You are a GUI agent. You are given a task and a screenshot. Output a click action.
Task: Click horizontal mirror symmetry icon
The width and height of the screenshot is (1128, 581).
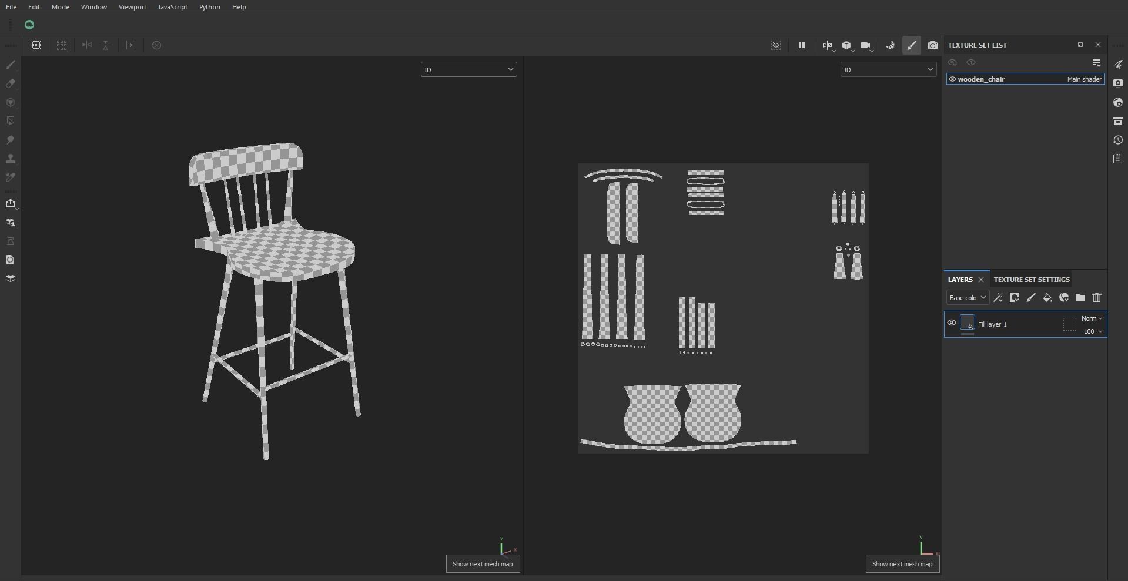(87, 45)
